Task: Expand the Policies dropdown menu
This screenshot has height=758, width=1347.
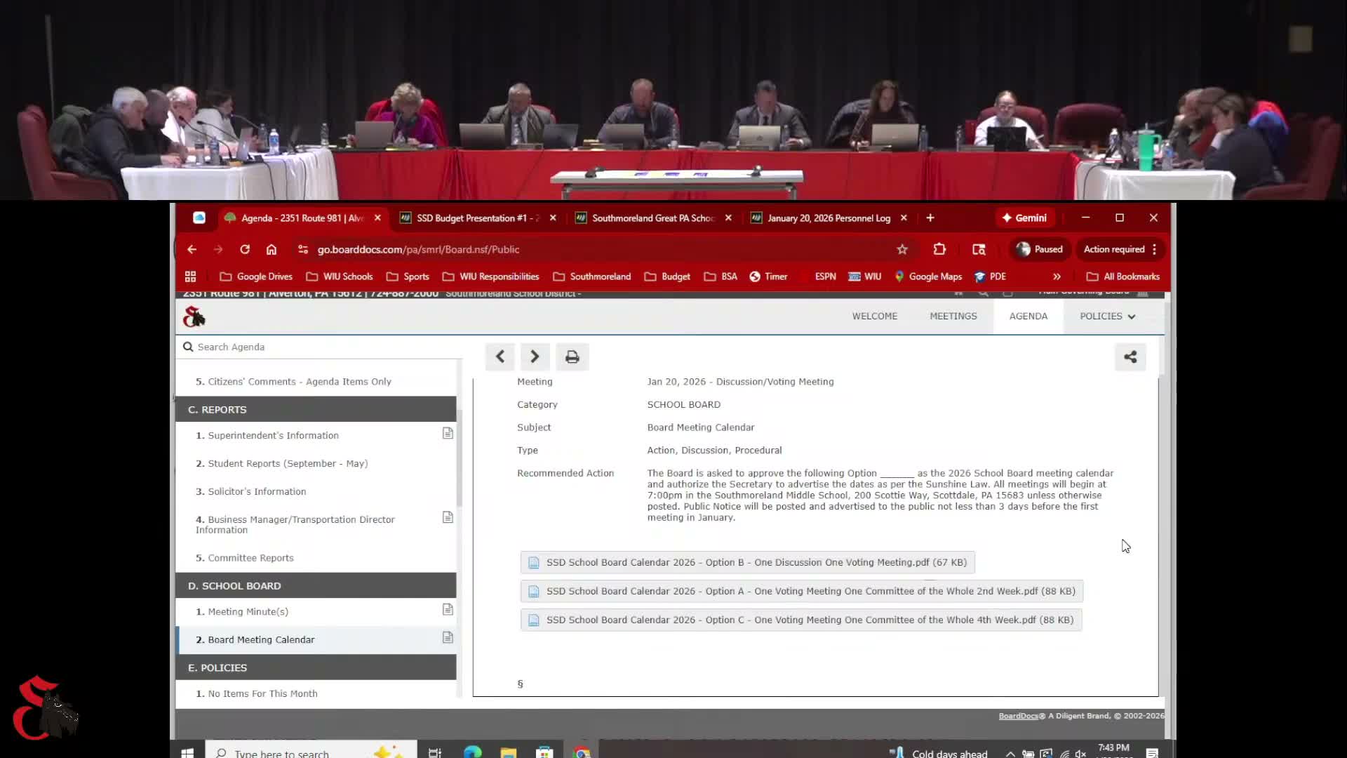Action: (x=1107, y=316)
